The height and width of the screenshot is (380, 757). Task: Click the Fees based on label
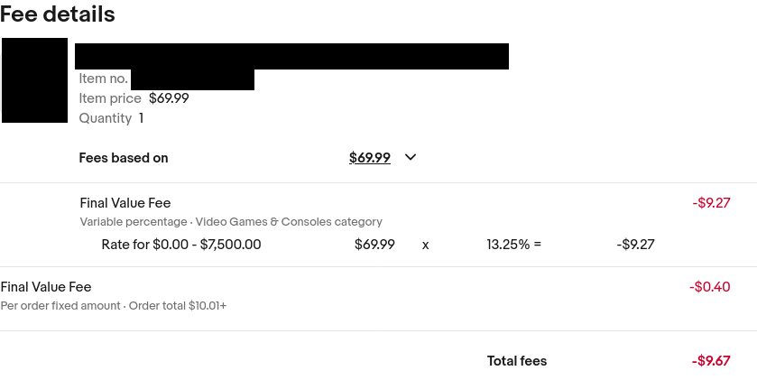pos(124,158)
